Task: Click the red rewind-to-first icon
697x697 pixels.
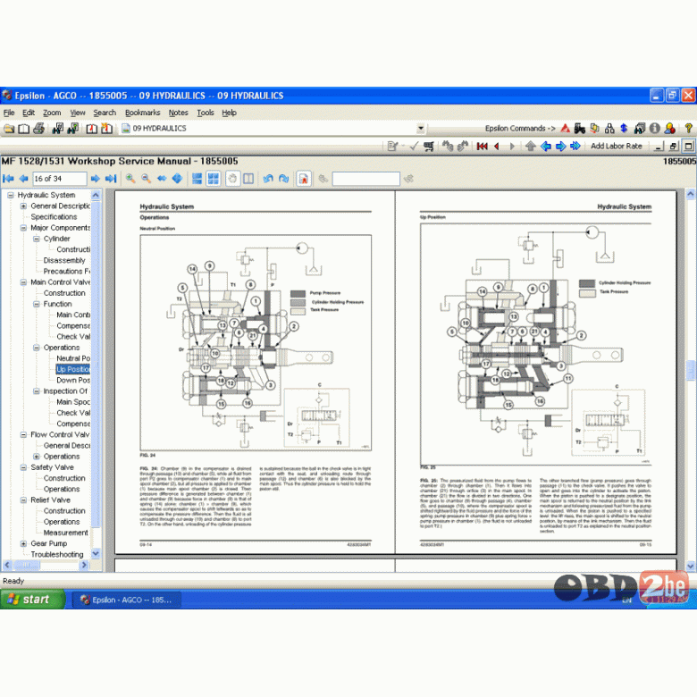Action: coord(482,147)
